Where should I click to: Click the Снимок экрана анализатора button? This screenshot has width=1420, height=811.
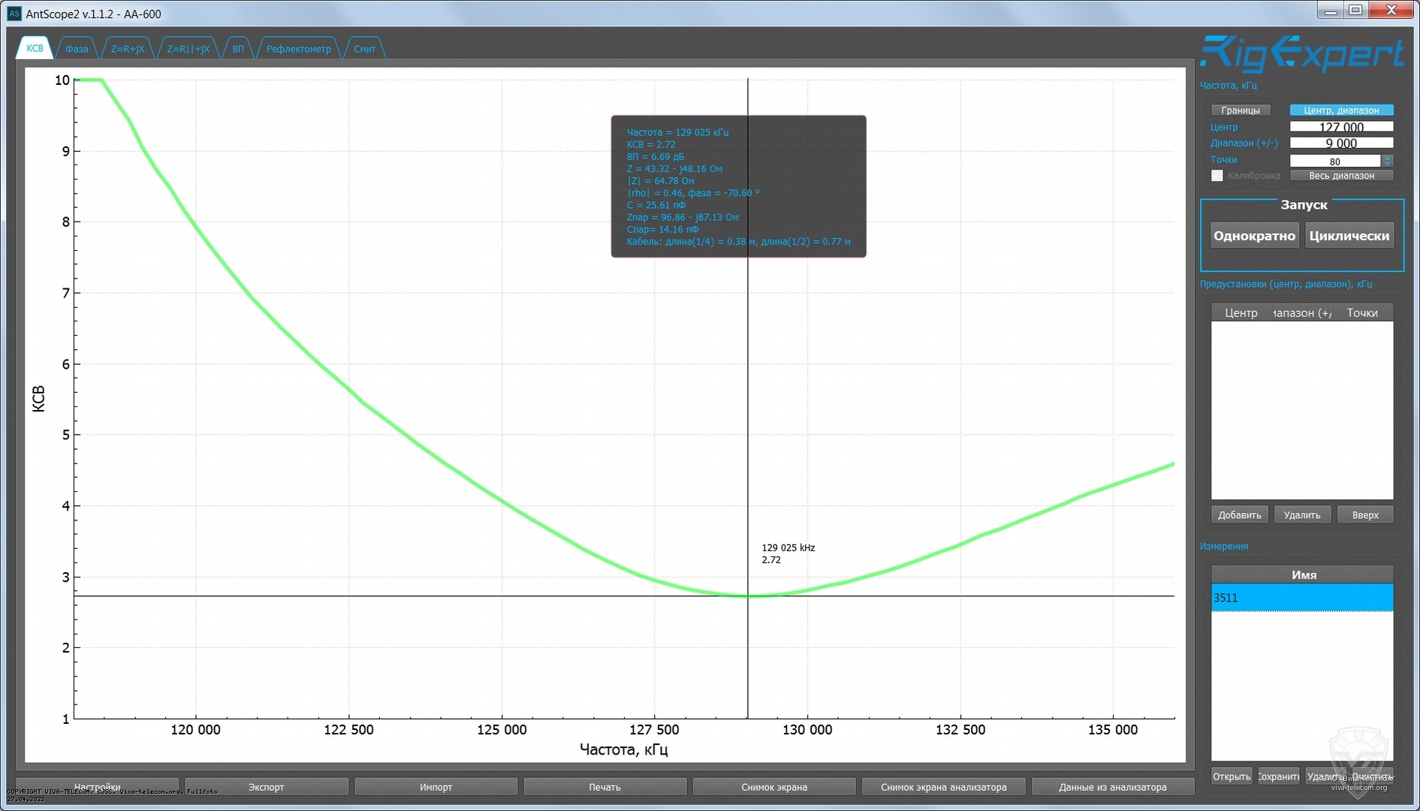pos(943,787)
